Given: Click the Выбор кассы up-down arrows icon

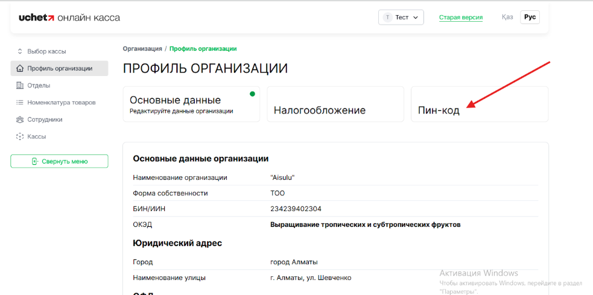Looking at the screenshot, I should (20, 51).
